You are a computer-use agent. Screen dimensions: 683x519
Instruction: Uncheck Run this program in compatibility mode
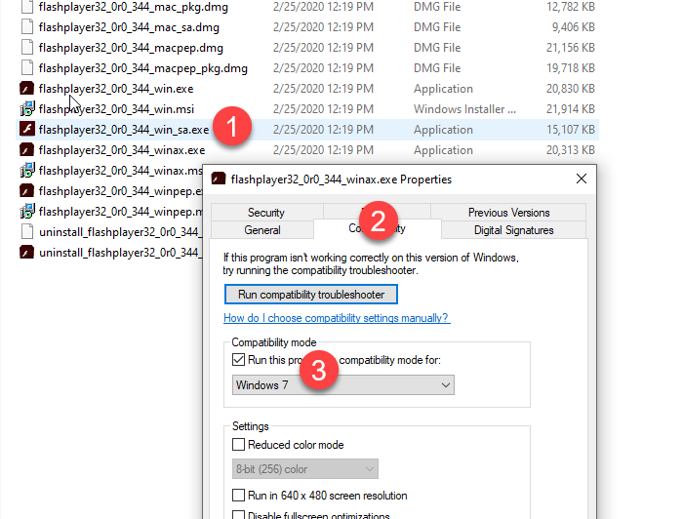(x=238, y=360)
